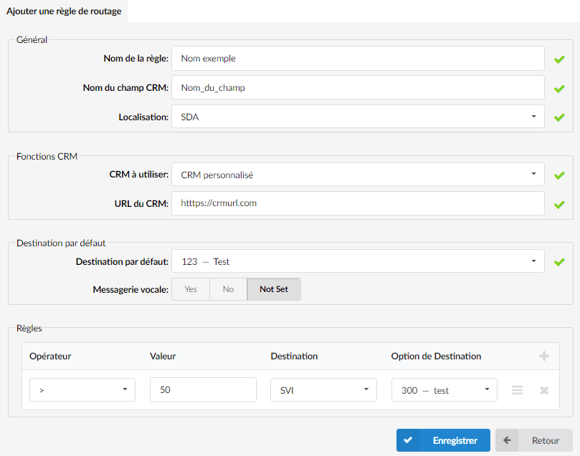Set Messagerie vocale to Yes

pos(191,289)
